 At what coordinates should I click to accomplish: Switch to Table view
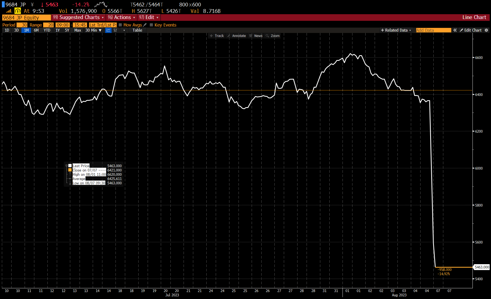pos(137,30)
